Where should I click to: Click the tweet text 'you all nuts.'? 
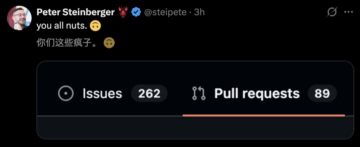[x=62, y=26]
